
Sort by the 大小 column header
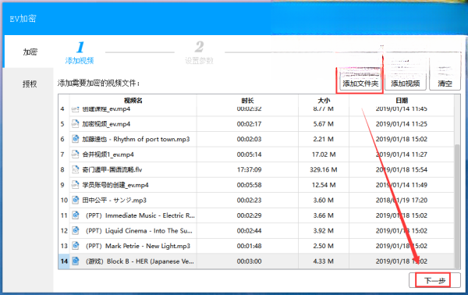pos(324,101)
